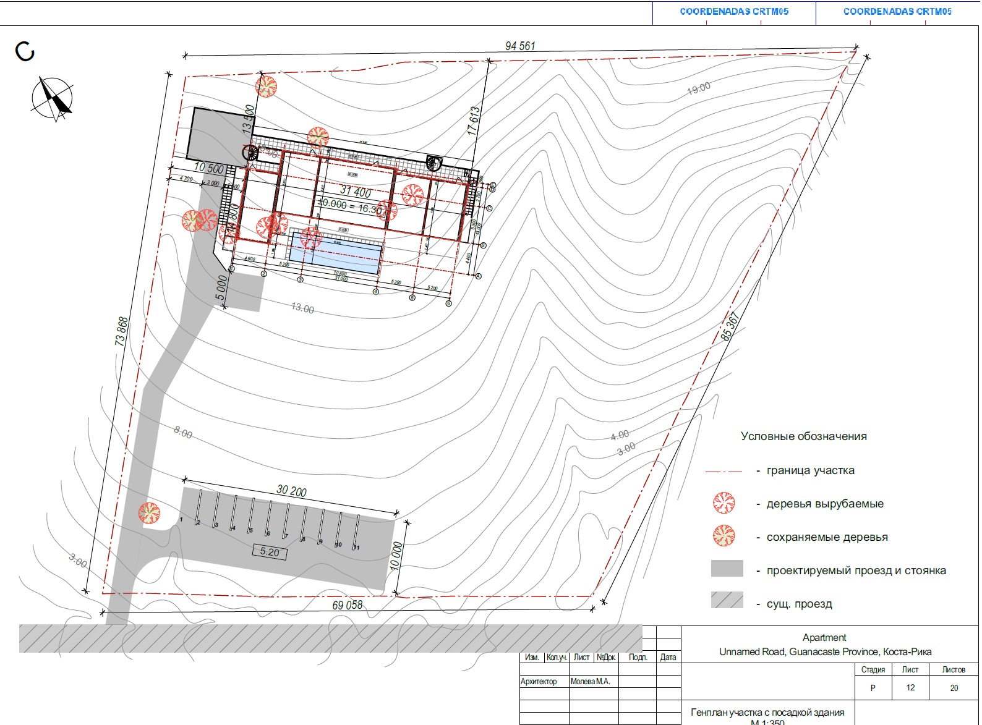The height and width of the screenshot is (725, 982).
Task: Click the ±0.000 = 16.30 elevation mark
Action: click(351, 206)
